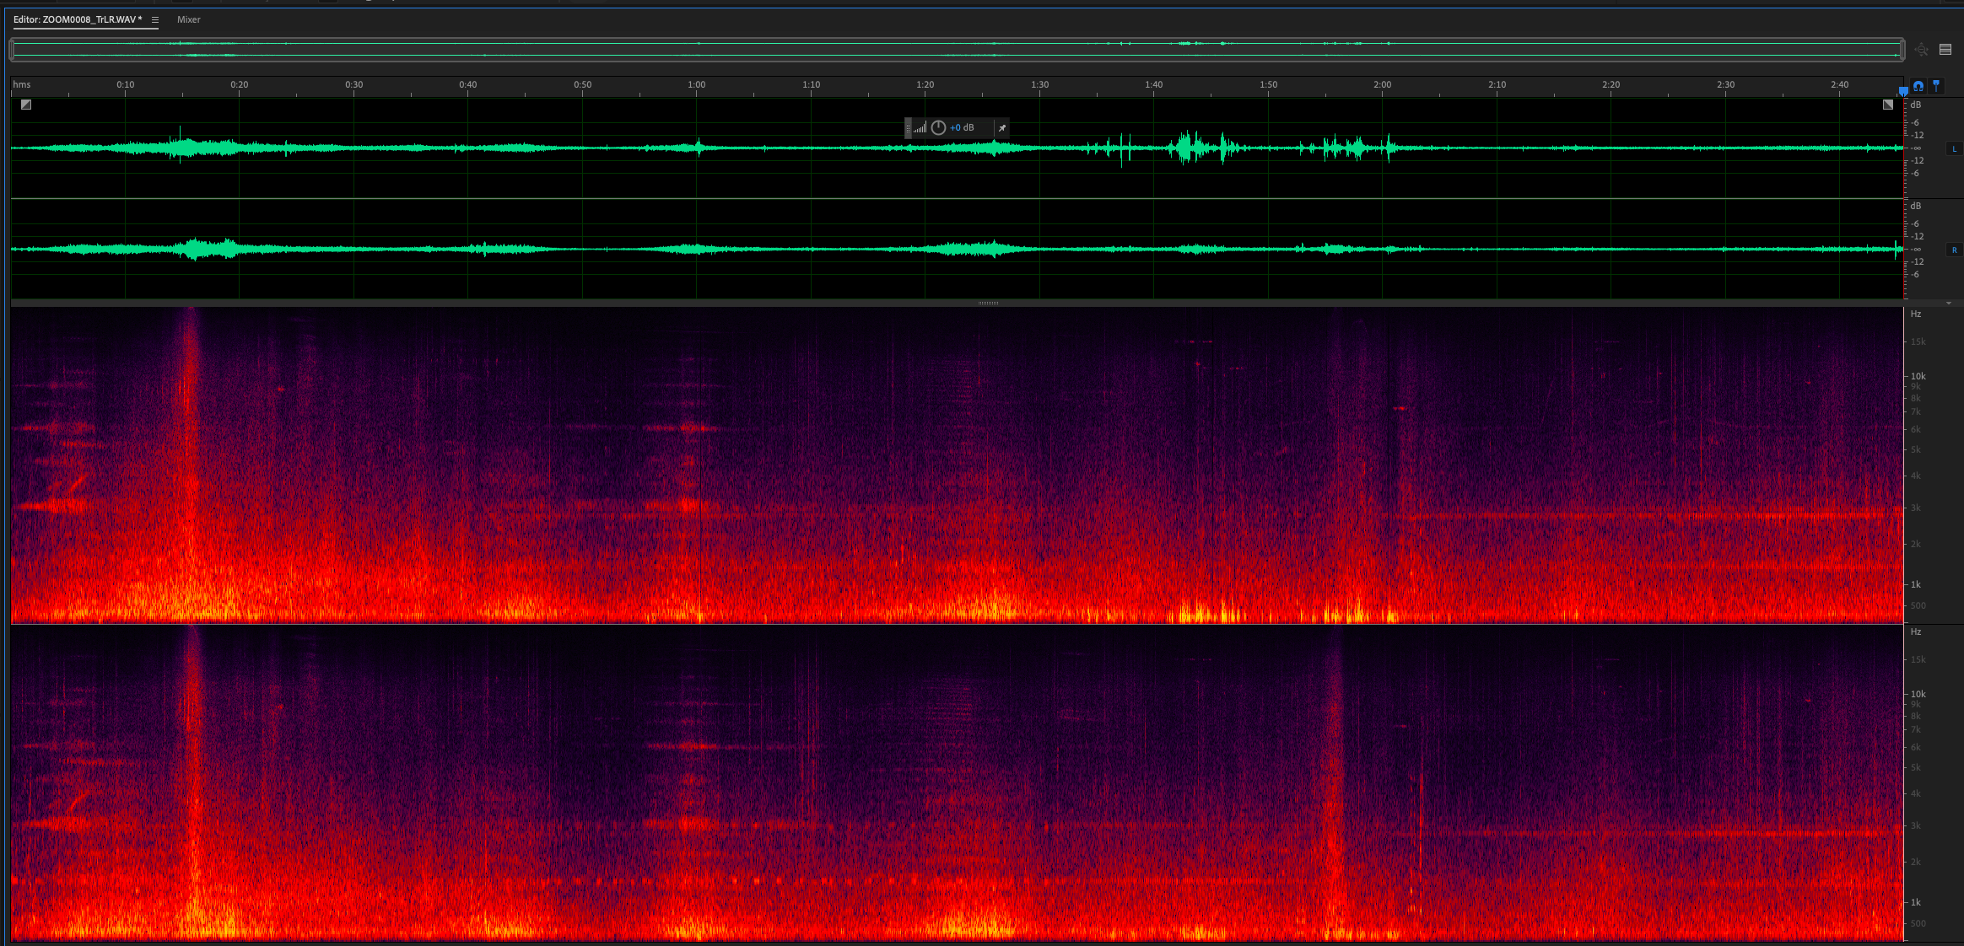The image size is (1964, 946).
Task: Click the HUD volume bars icon
Action: [920, 127]
